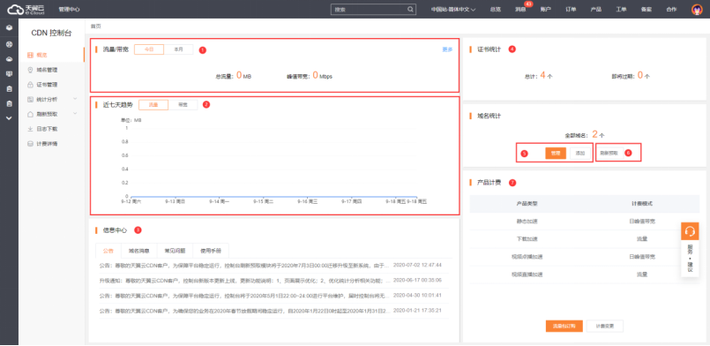710x346 pixels.
Task: Open the 中国站-简体中文 language dropdown
Action: pyautogui.click(x=452, y=10)
